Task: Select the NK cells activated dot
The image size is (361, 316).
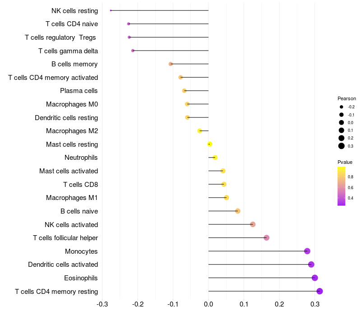Action: click(253, 224)
